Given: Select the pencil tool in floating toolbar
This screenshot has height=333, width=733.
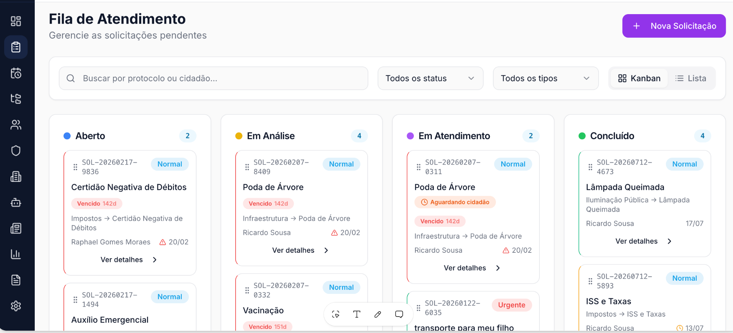Looking at the screenshot, I should point(378,314).
